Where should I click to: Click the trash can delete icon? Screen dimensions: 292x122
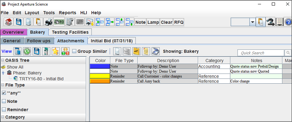pos(46,51)
